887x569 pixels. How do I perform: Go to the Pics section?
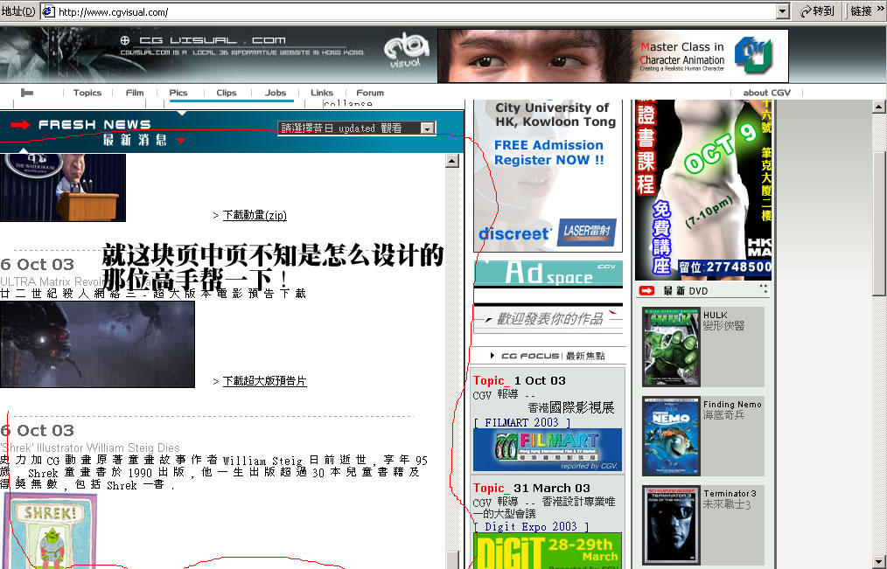pos(178,93)
